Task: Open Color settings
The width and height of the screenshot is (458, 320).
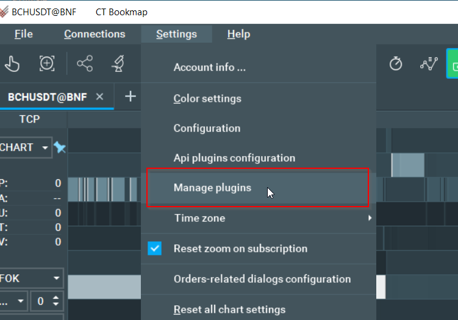Action: [259, 98]
